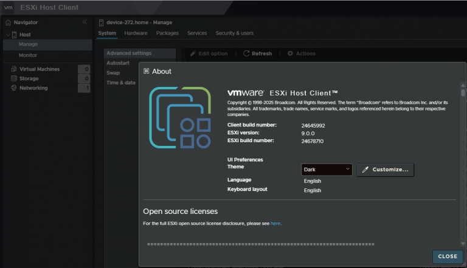Click the ESXi Host Client header title

click(x=49, y=7)
